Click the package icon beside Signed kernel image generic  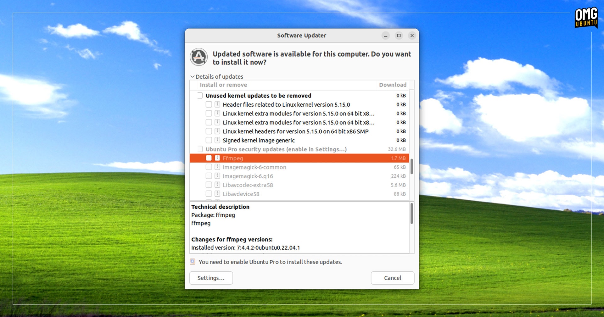217,140
